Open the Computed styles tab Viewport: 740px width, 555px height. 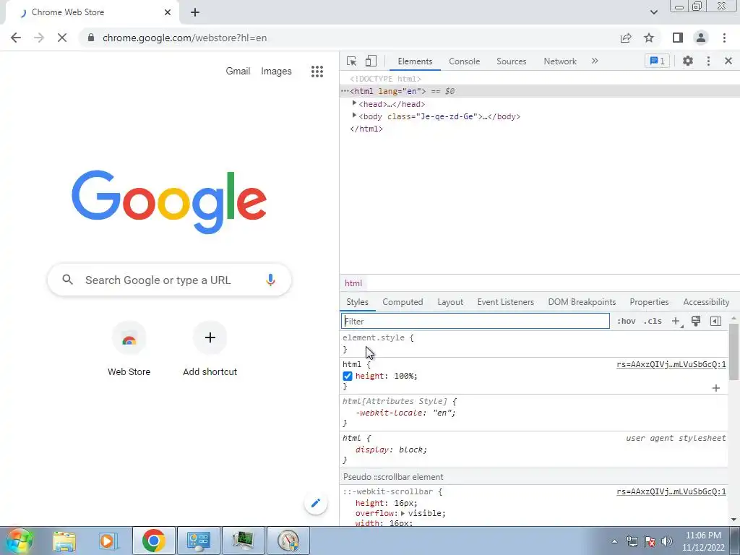(403, 302)
